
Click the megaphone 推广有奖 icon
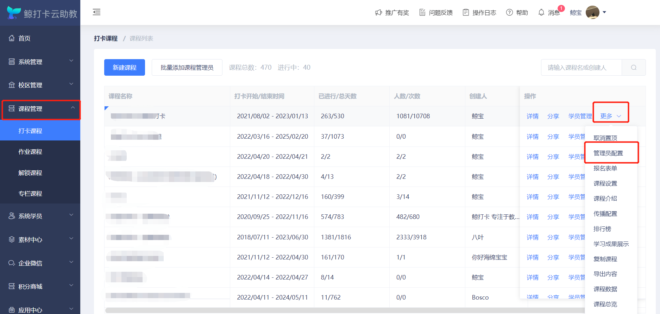coord(378,13)
